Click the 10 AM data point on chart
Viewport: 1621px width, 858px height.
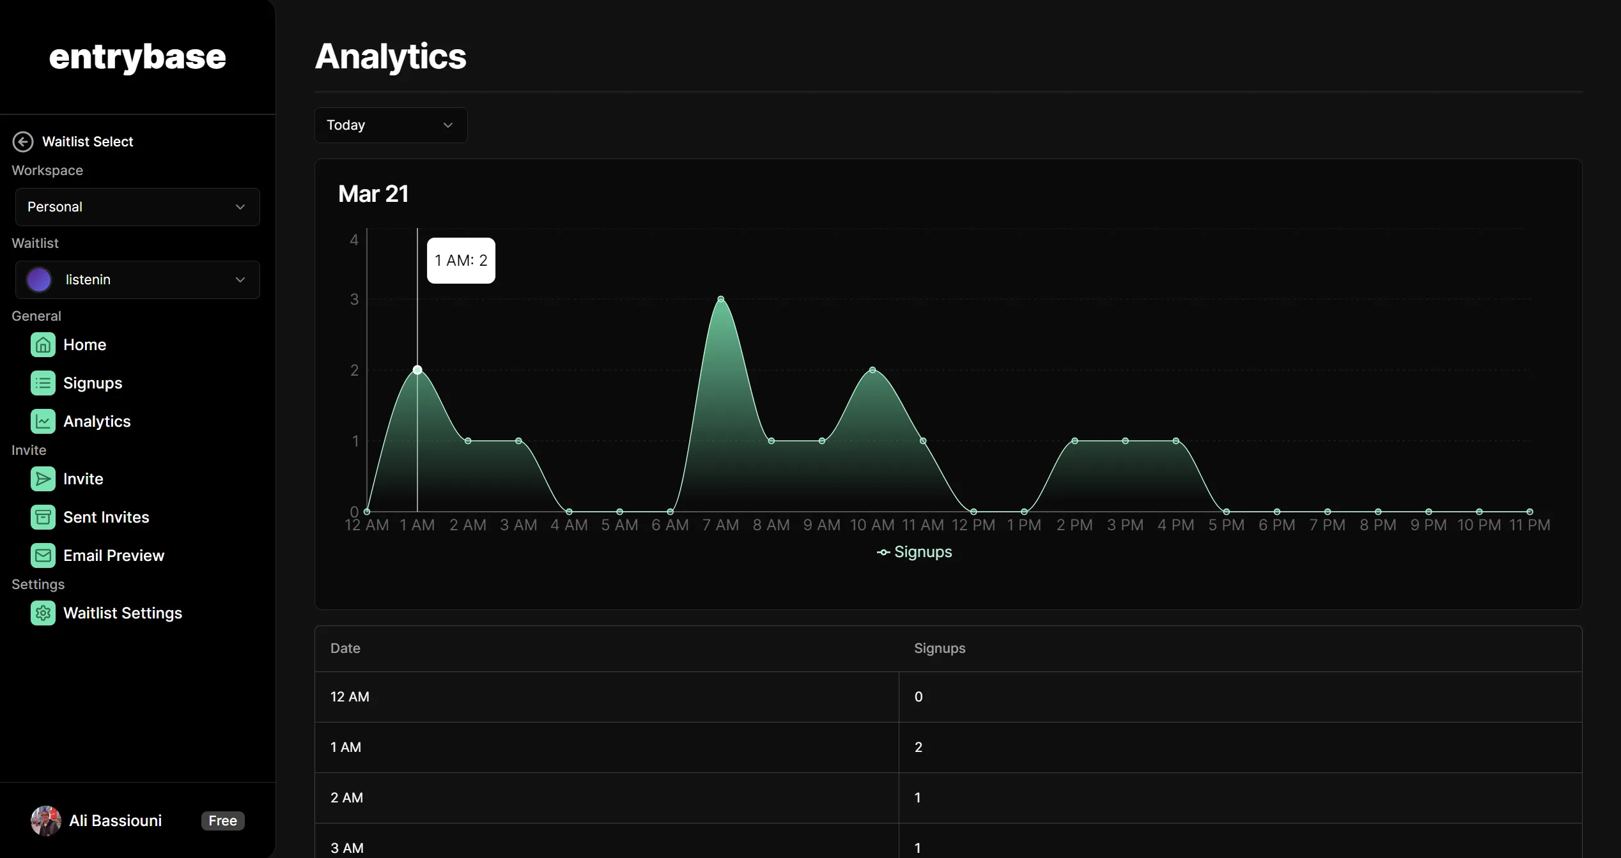(873, 370)
